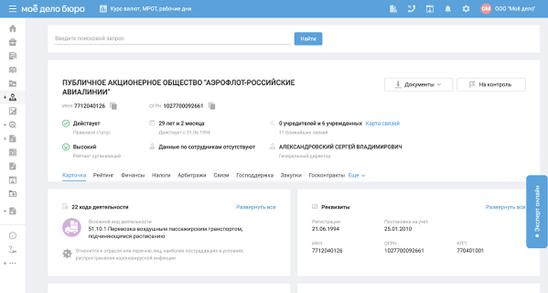Expand all Реквизиты with Развернуть все

505,207
